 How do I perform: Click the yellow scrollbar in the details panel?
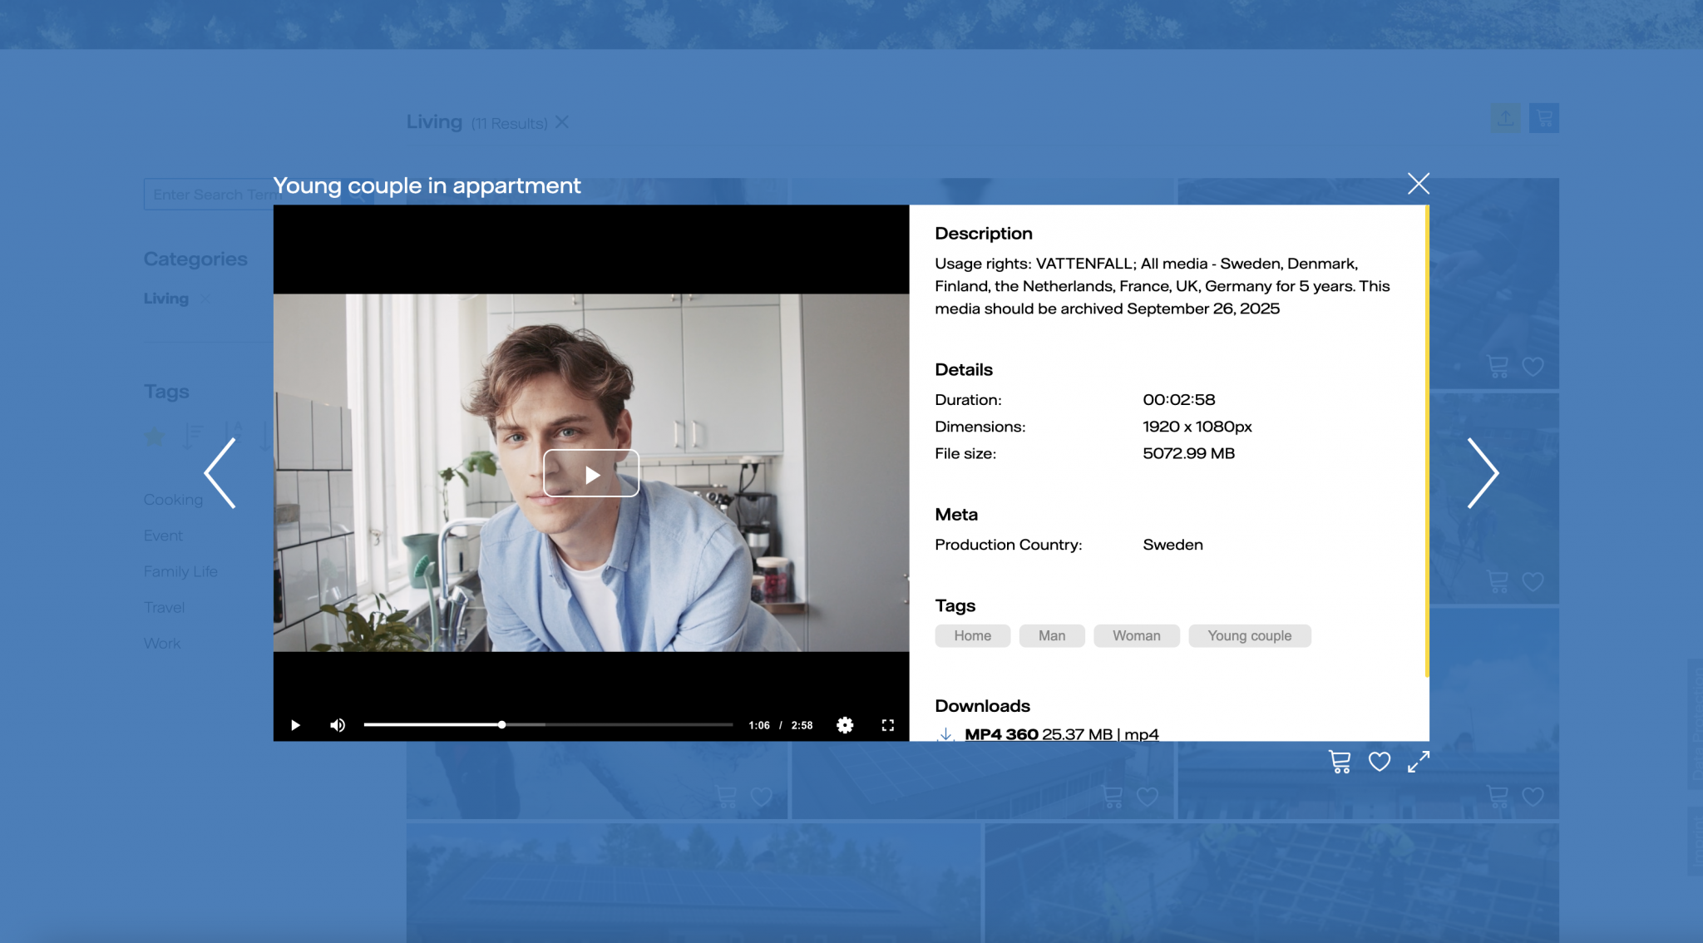point(1427,441)
